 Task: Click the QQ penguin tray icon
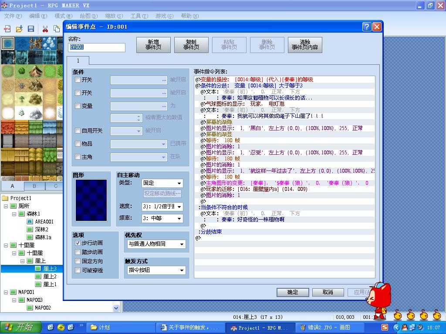(405, 327)
